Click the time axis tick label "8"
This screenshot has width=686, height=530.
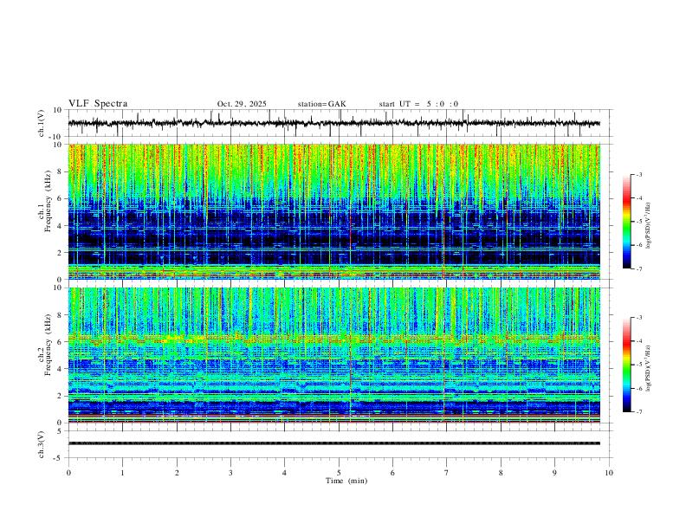[501, 473]
